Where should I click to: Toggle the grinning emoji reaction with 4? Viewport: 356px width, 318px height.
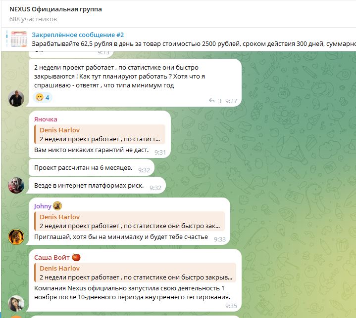pyautogui.click(x=43, y=98)
